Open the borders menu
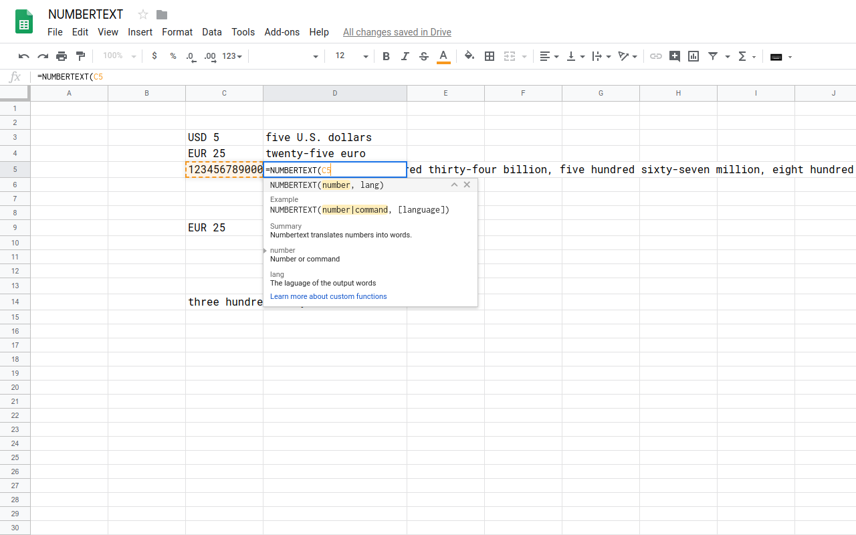Image resolution: width=856 pixels, height=535 pixels. pyautogui.click(x=490, y=56)
